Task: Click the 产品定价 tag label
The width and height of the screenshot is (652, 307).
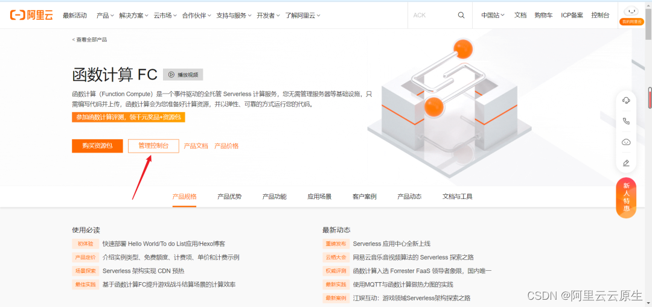Action: coord(85,257)
